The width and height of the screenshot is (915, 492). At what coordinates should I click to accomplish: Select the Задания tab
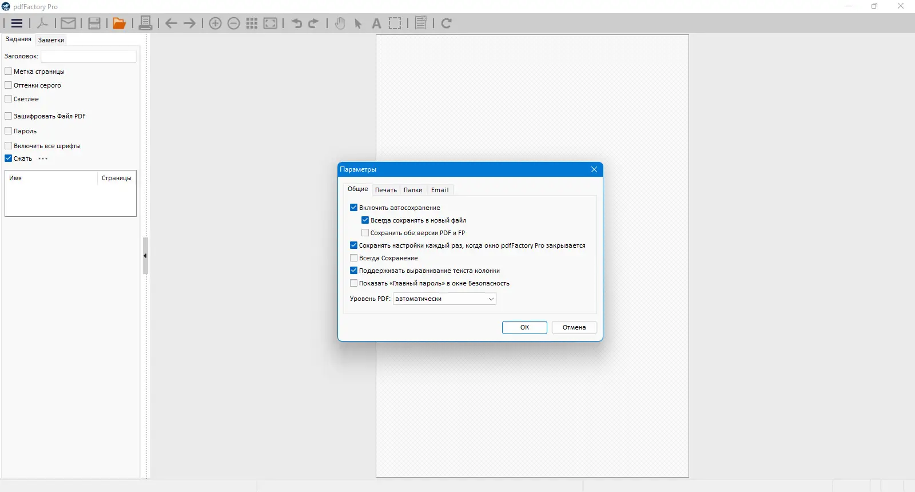point(18,39)
